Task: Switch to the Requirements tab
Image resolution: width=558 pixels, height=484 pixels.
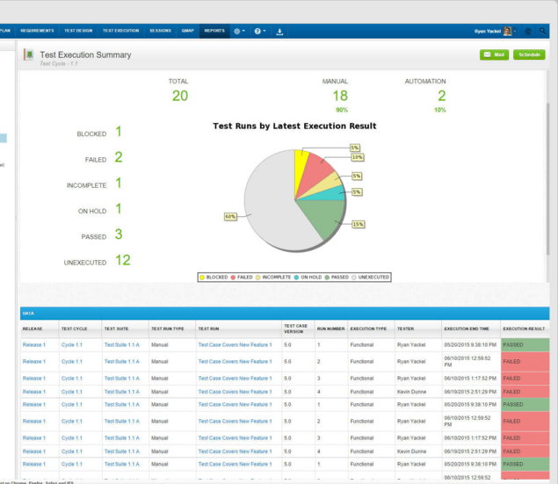Action: point(37,31)
